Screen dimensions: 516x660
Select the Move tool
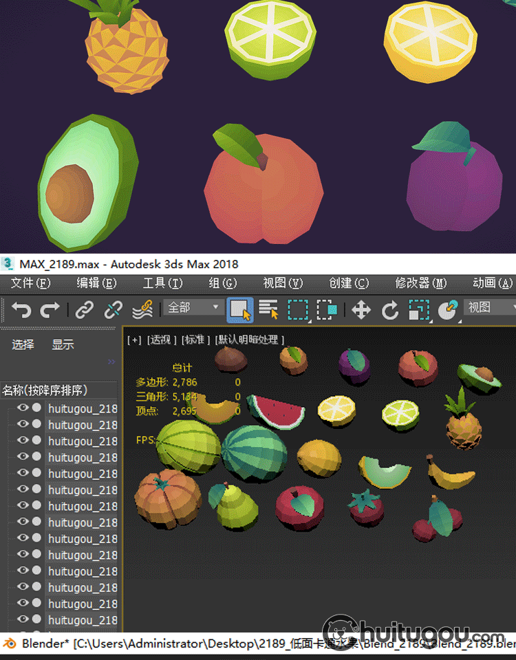coord(361,309)
